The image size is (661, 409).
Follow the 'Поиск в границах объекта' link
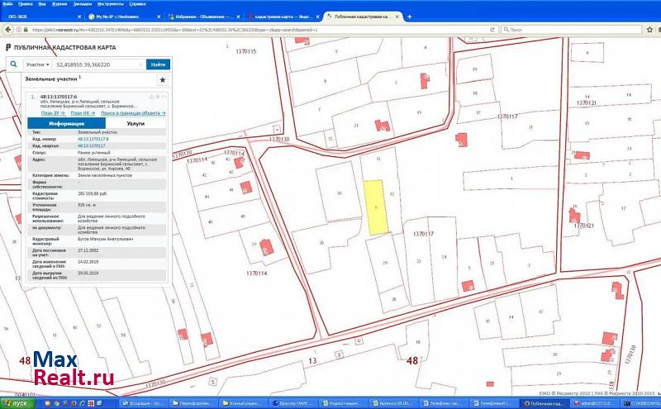click(131, 112)
